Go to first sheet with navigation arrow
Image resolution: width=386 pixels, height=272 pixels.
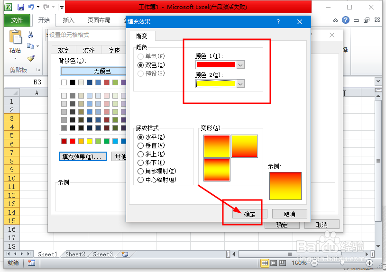click(x=8, y=254)
